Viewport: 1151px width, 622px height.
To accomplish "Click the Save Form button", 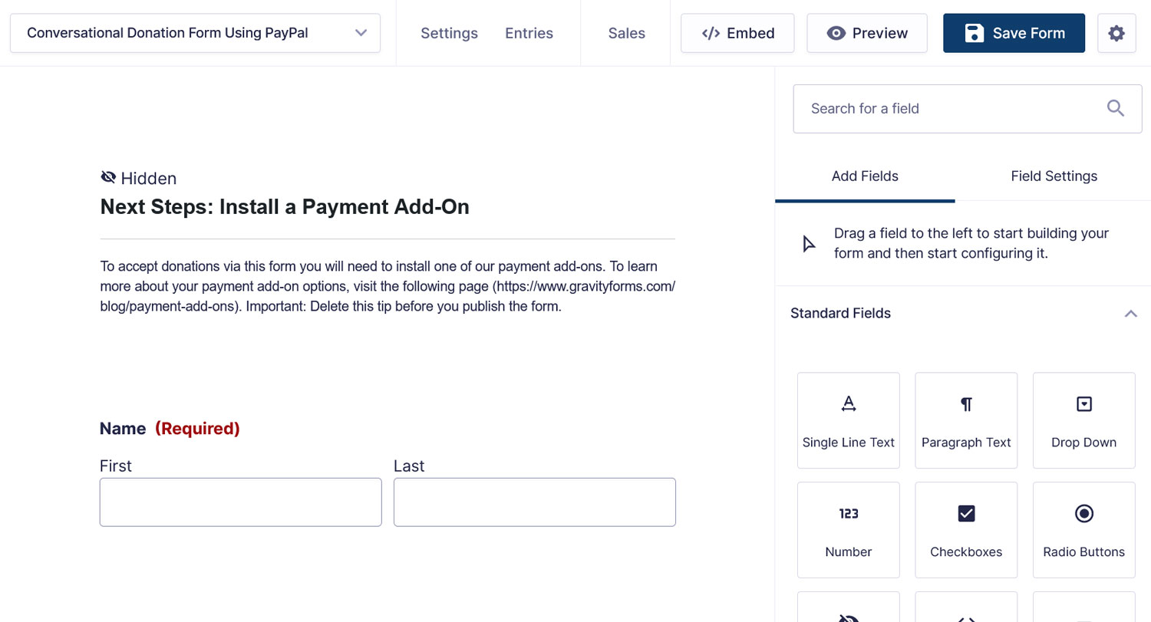I will point(1014,33).
